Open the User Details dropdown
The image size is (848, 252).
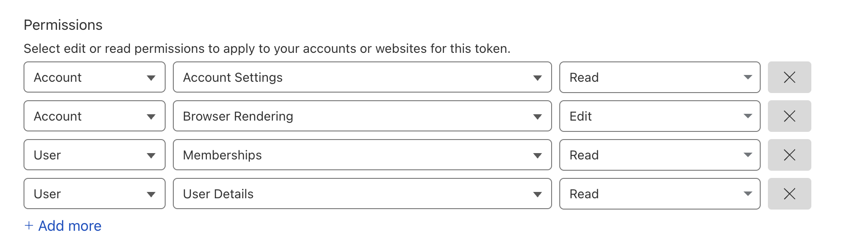(362, 194)
